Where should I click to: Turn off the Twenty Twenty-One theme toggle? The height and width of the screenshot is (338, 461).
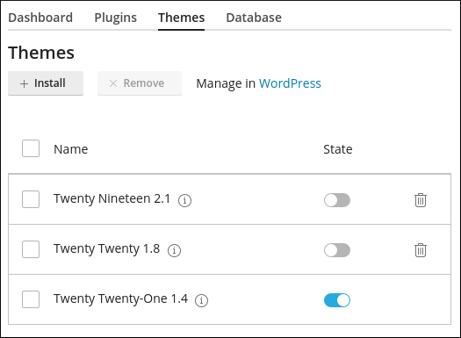coord(337,300)
